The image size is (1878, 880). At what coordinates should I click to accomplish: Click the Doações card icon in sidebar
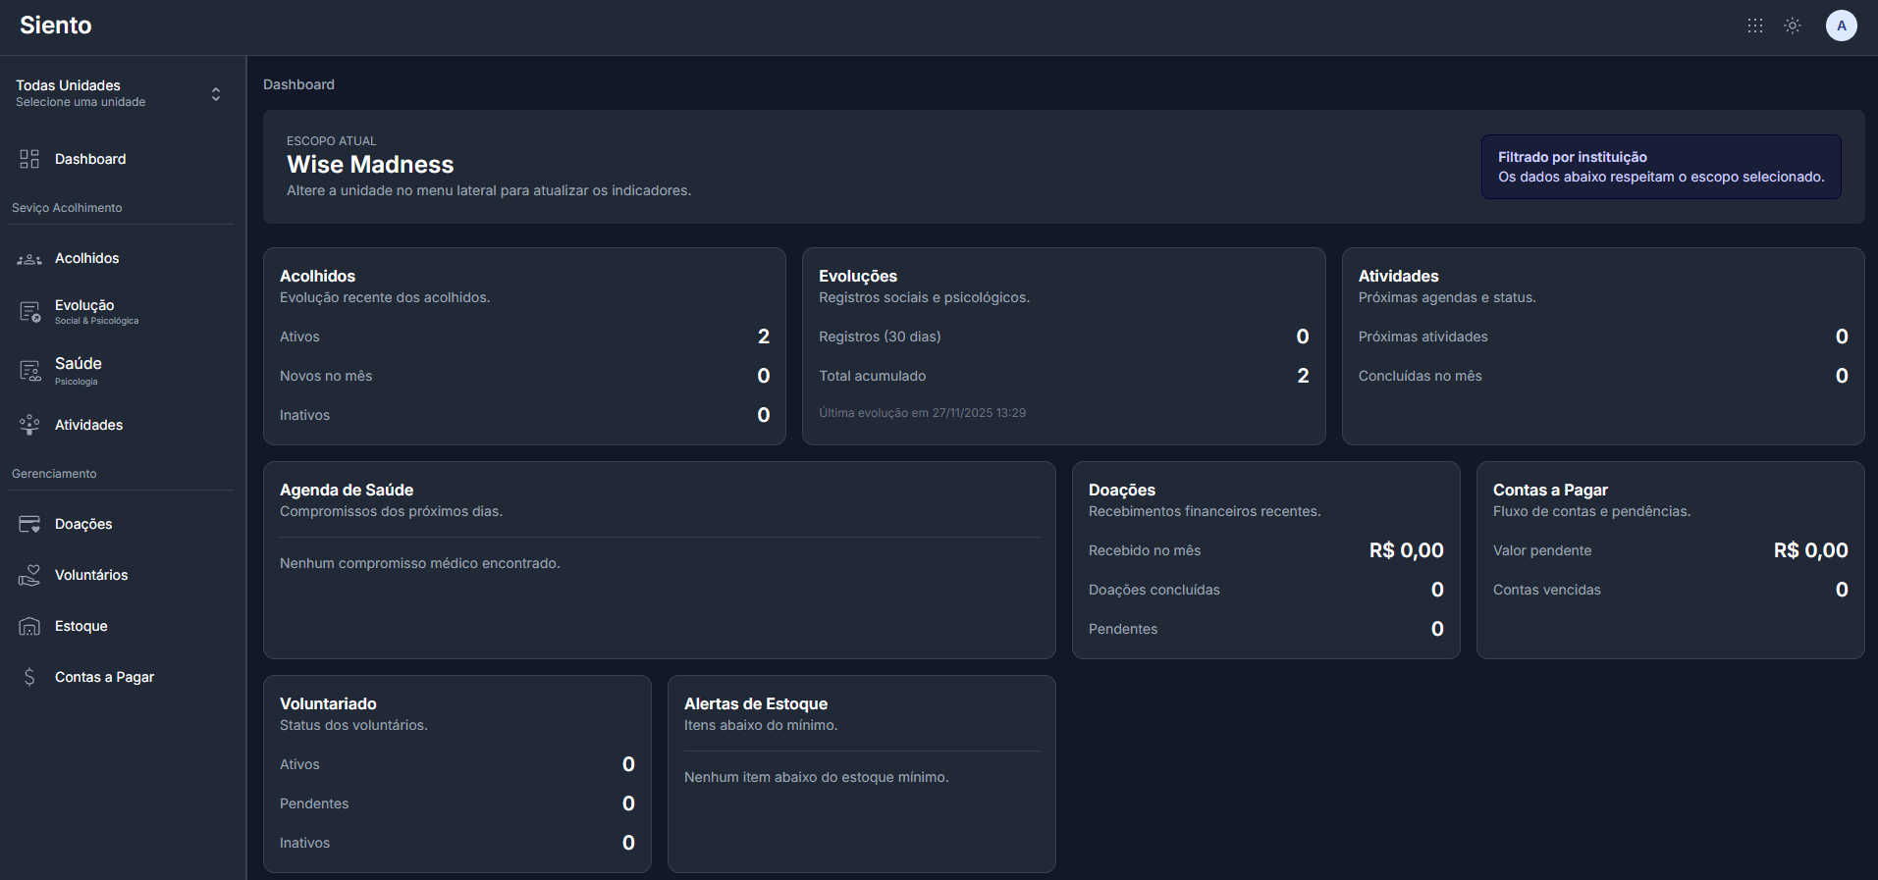29,524
